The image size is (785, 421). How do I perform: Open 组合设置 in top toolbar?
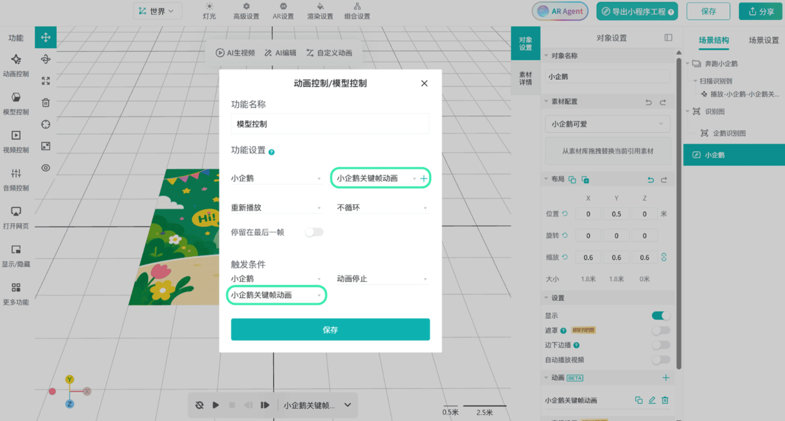[357, 11]
